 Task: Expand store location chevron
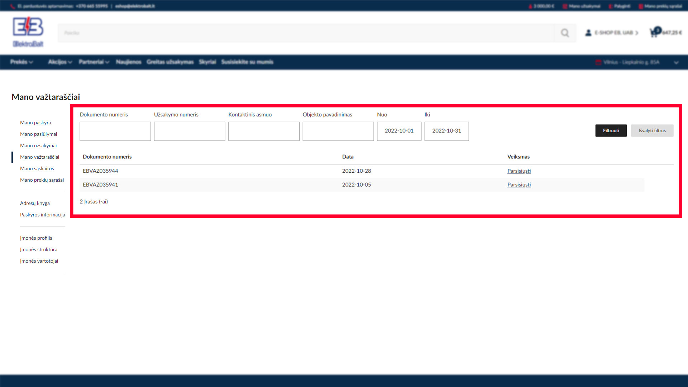(676, 62)
